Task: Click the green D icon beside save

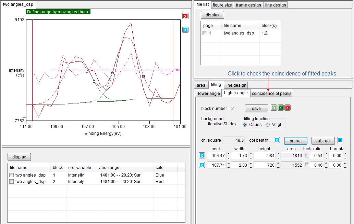Action: coord(273,108)
